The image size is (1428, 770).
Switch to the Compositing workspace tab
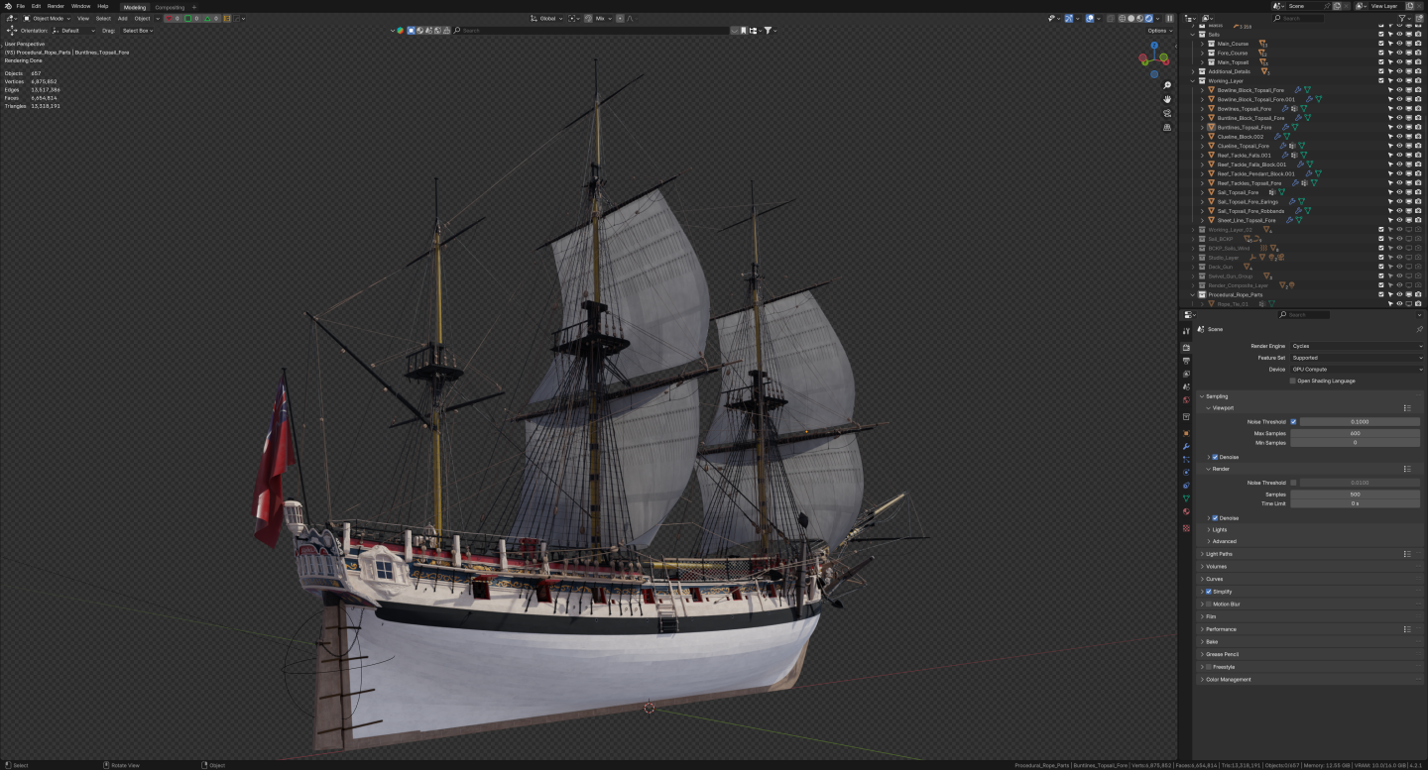point(170,7)
